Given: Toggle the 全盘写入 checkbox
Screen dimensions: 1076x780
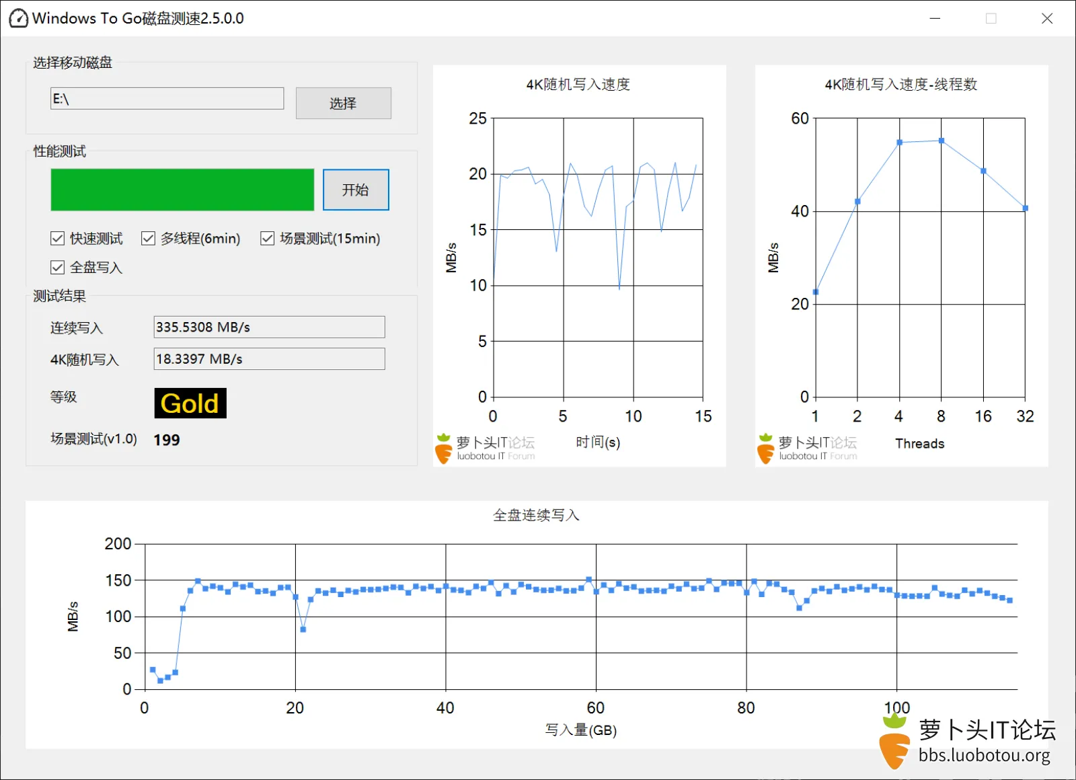Looking at the screenshot, I should pyautogui.click(x=58, y=268).
